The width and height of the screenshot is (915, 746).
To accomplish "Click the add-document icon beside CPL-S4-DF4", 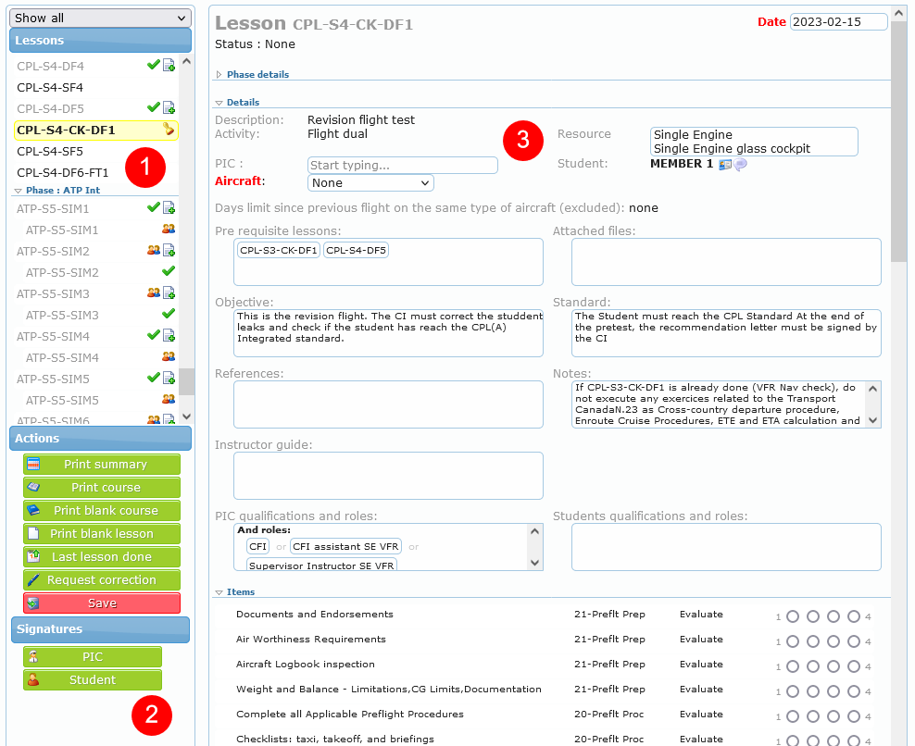I will point(169,66).
